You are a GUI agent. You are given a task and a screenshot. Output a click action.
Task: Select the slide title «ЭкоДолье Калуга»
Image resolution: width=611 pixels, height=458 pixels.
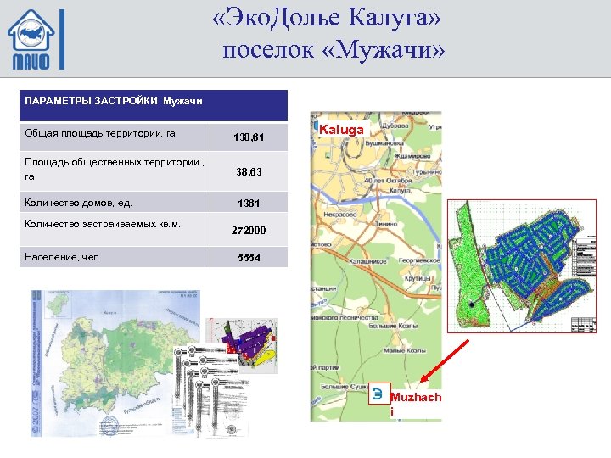click(x=327, y=18)
